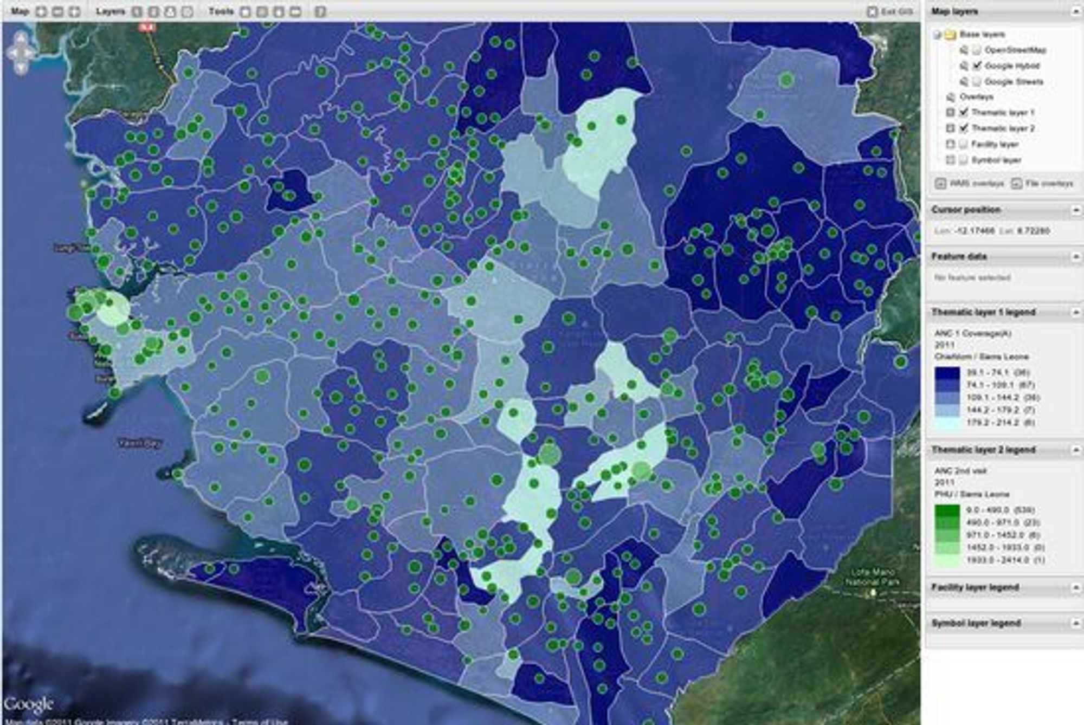
Task: Click the Lofa Mano National Park map label
Action: 873,578
